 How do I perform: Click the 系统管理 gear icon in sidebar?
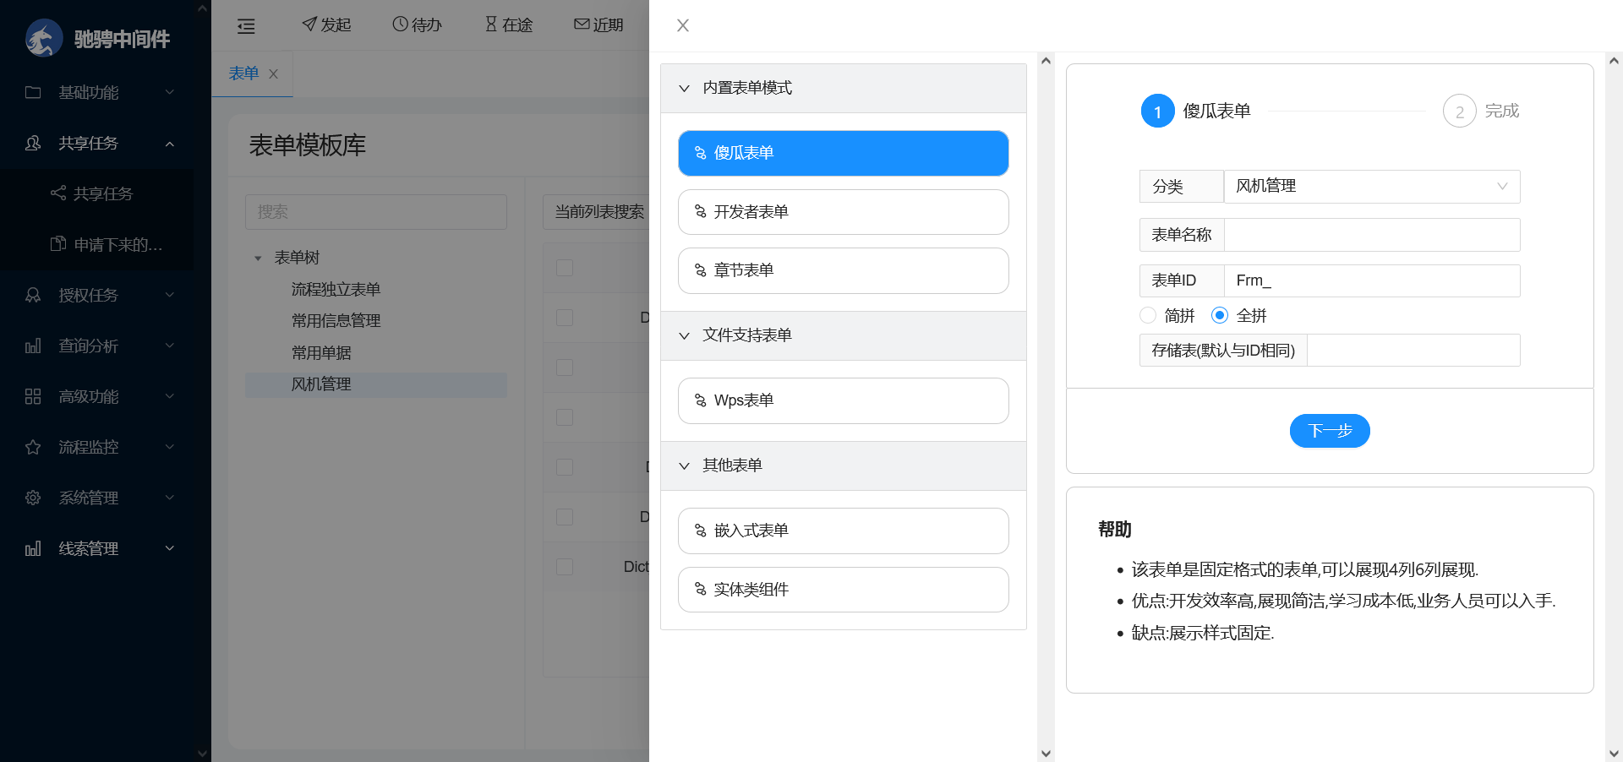click(x=33, y=498)
